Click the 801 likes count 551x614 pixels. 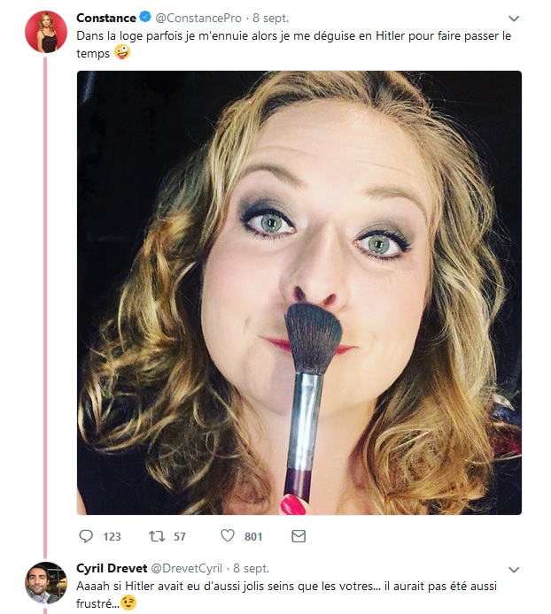coord(253,536)
